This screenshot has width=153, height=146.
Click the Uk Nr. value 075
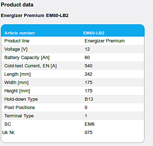pyautogui.click(x=89, y=133)
